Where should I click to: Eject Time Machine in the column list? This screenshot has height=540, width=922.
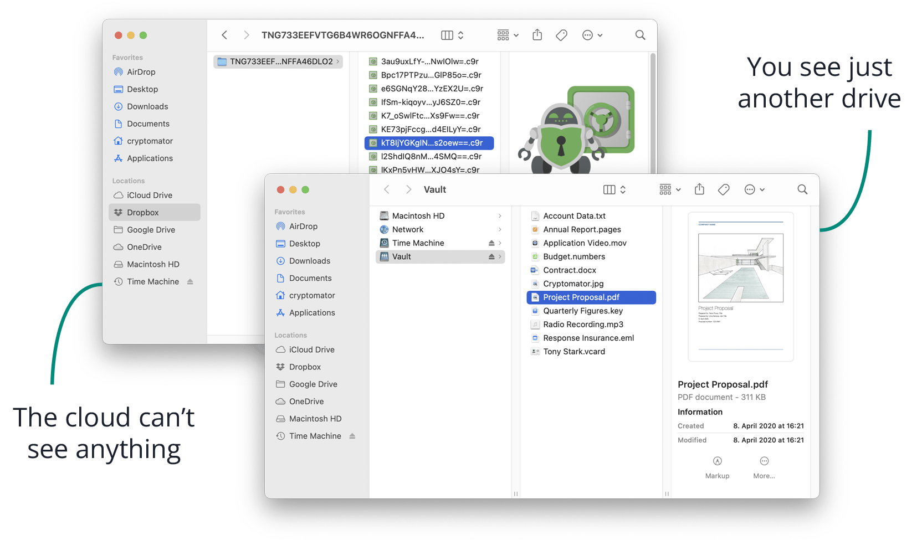(491, 243)
